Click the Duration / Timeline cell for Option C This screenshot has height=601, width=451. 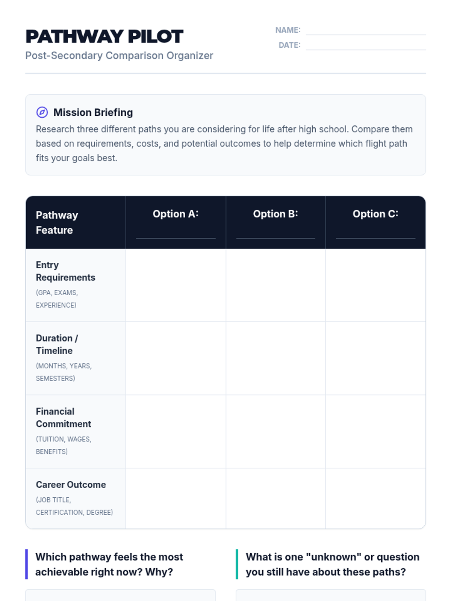375,358
